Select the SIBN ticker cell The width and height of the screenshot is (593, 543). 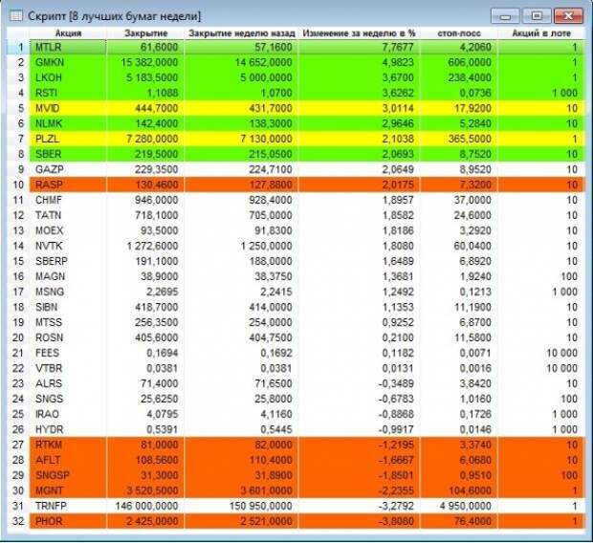[x=68, y=307]
